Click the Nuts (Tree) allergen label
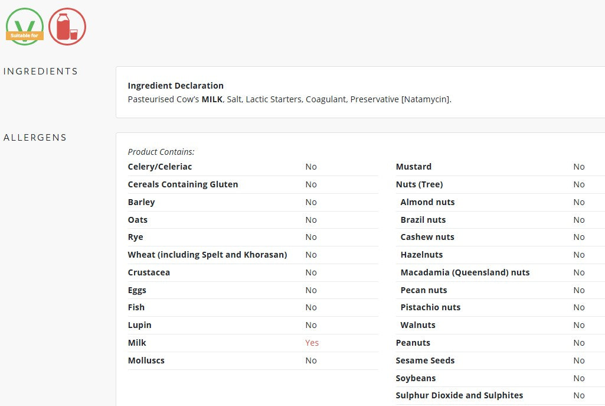The height and width of the screenshot is (406, 605). tap(419, 184)
